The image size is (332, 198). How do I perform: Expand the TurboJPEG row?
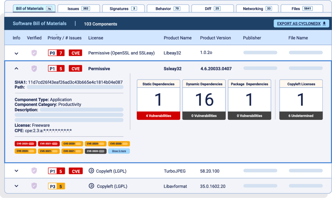16,171
